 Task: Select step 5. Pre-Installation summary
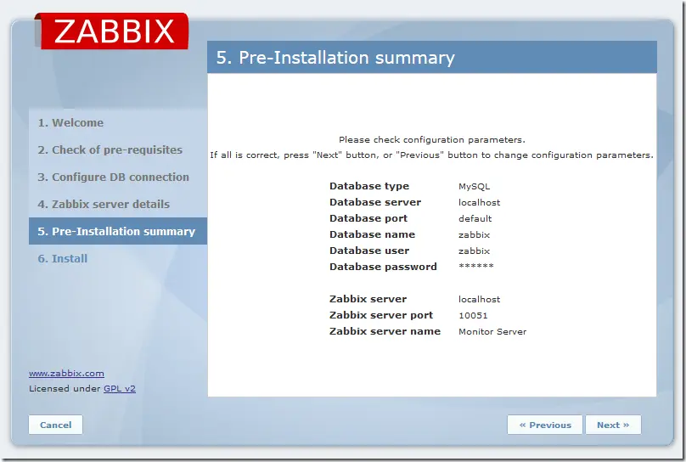point(118,231)
